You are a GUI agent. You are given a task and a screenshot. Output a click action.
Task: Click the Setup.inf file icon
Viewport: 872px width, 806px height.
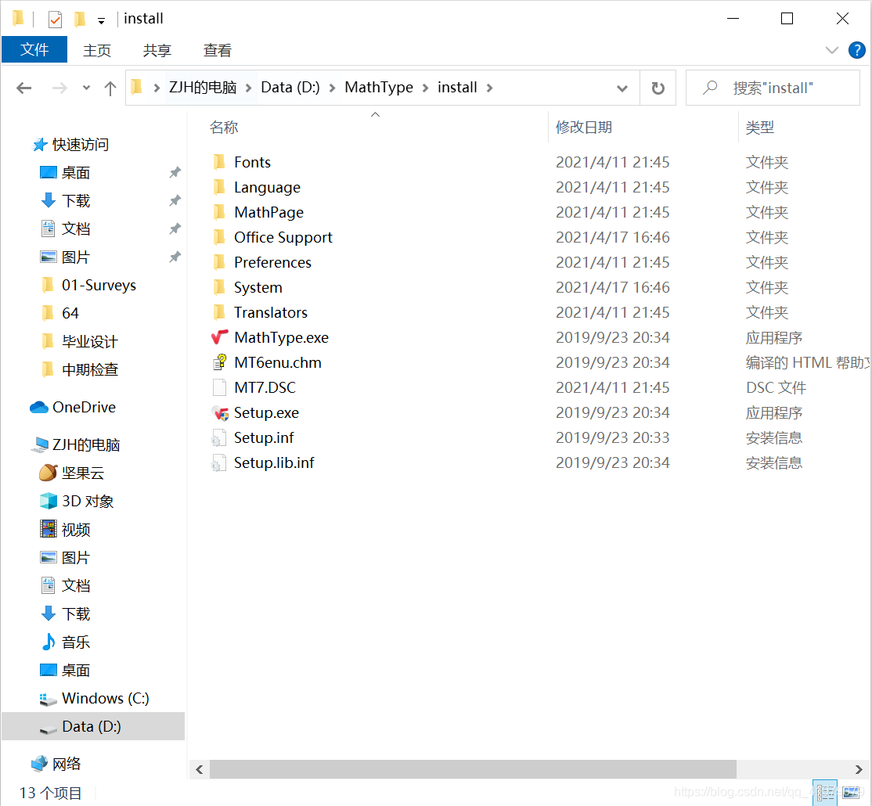pos(218,438)
